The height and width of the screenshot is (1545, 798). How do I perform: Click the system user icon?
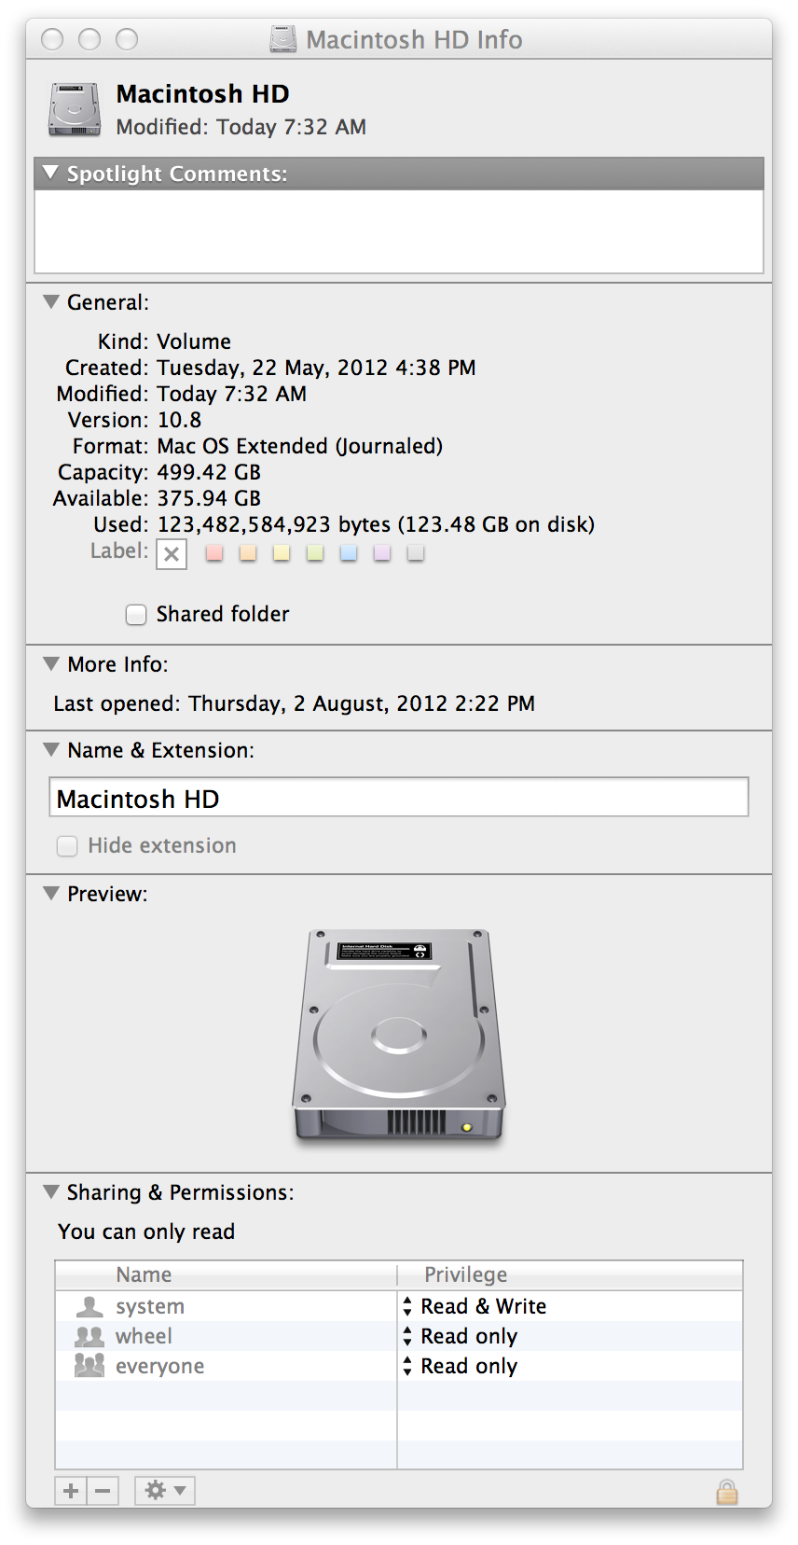(x=89, y=1306)
